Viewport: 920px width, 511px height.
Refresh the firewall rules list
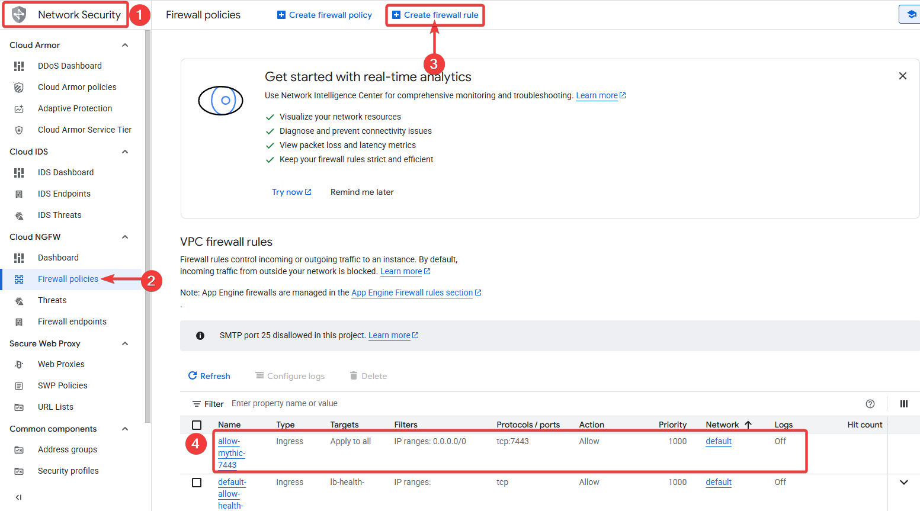point(209,376)
